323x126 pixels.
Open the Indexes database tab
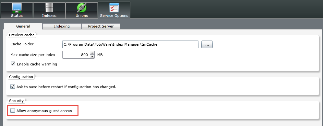click(x=49, y=10)
